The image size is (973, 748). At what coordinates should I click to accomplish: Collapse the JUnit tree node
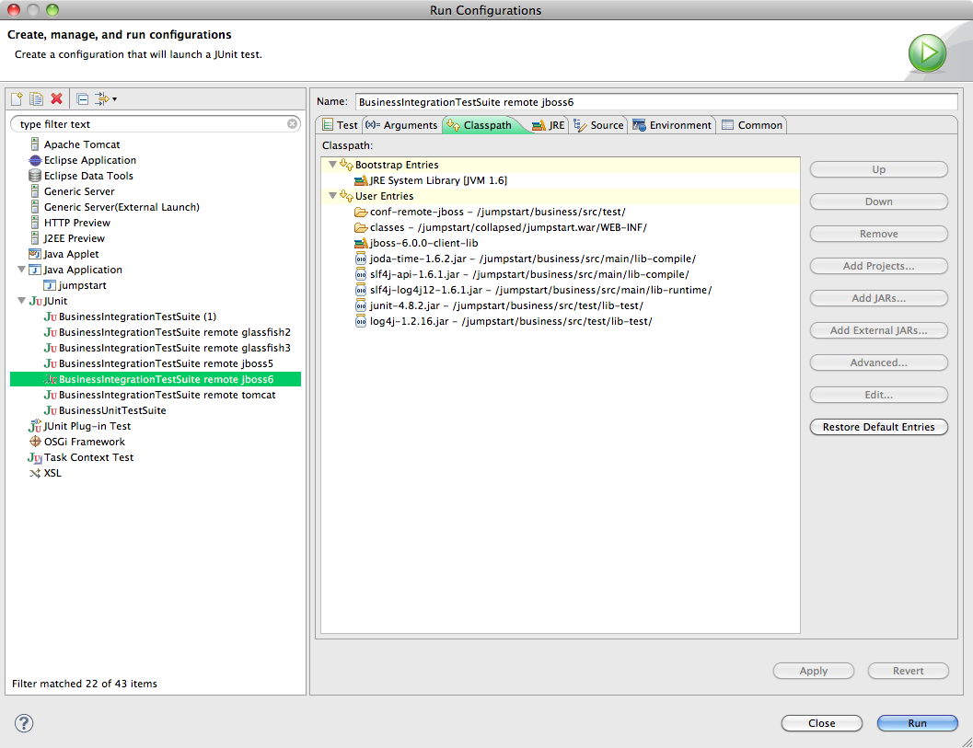(22, 301)
